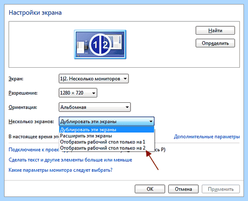Open Какие параметры монитора следует выбрать link

61,170
